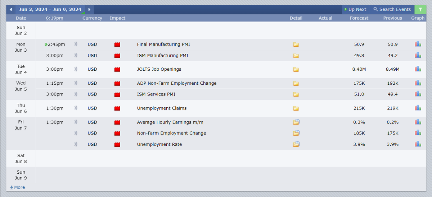Open detail folder for Unemployment Rate
This screenshot has height=197, width=432.
(x=296, y=144)
